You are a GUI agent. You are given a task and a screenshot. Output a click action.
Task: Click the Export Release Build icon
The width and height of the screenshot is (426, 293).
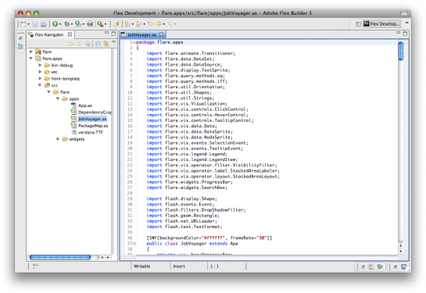[x=90, y=24]
